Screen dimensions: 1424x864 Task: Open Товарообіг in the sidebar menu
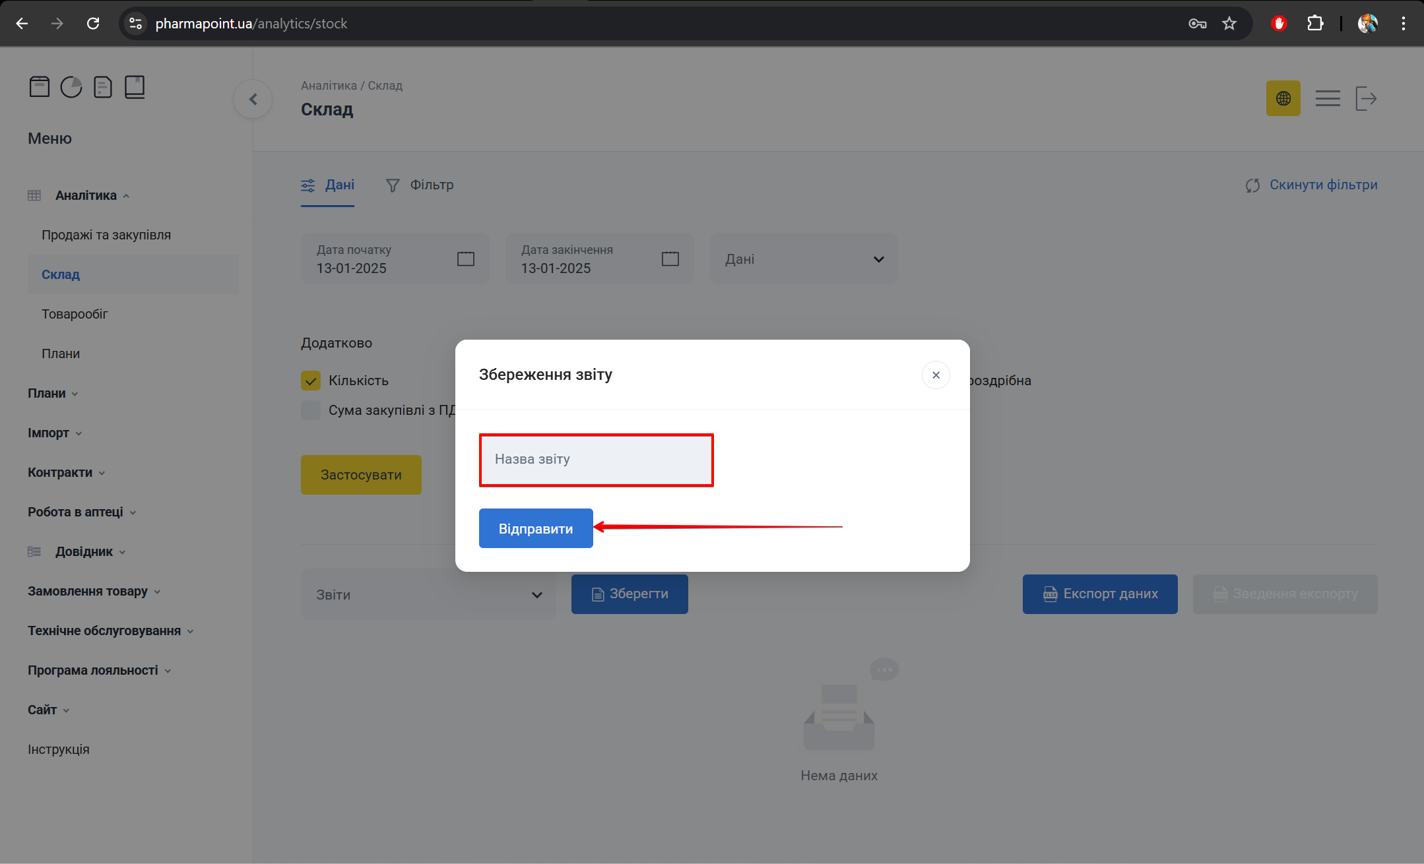(75, 315)
